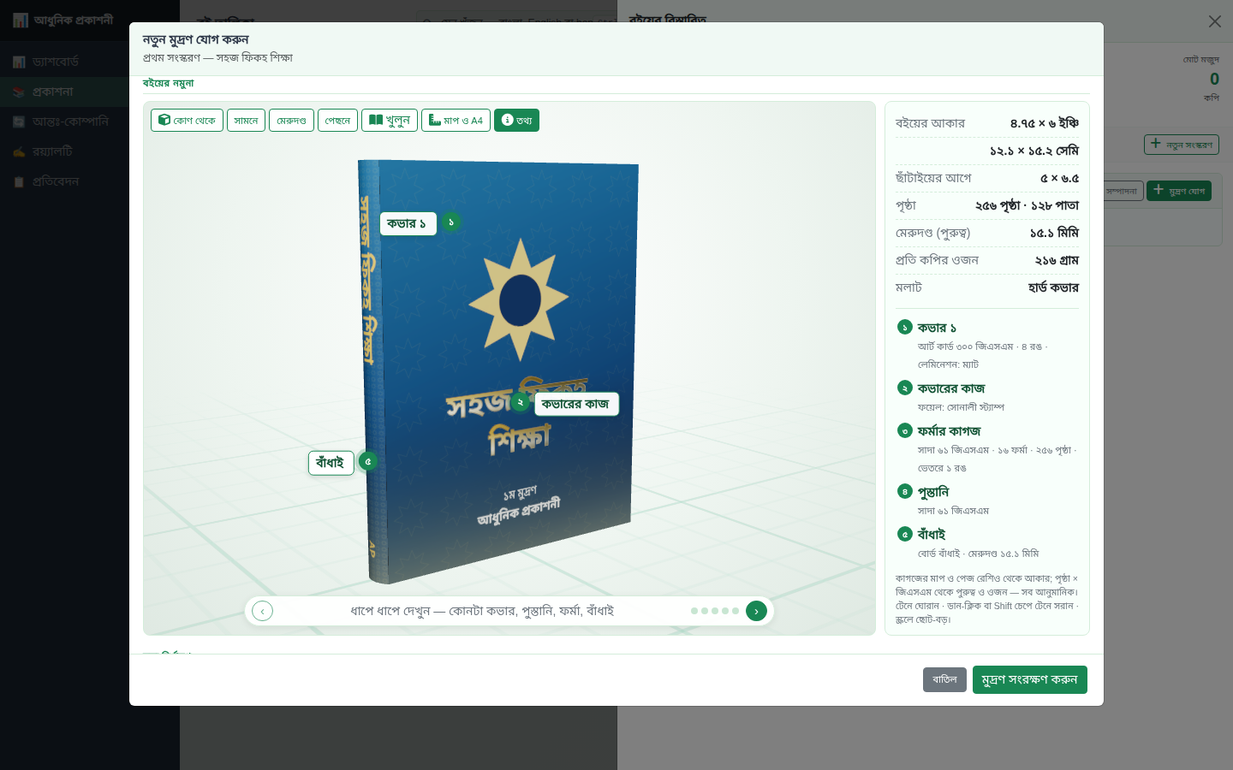The height and width of the screenshot is (770, 1233).
Task: Switch to the পেছনে back view
Action: pyautogui.click(x=337, y=121)
